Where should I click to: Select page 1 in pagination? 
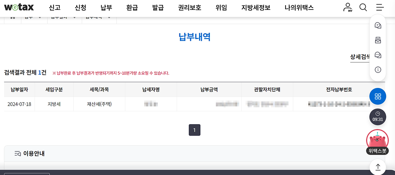[x=194, y=130]
